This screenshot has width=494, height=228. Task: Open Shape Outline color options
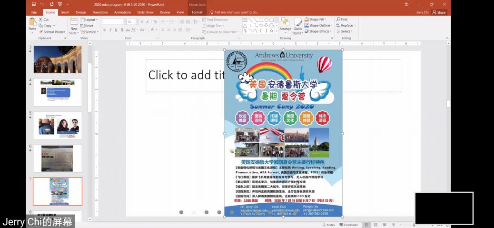tap(318, 25)
